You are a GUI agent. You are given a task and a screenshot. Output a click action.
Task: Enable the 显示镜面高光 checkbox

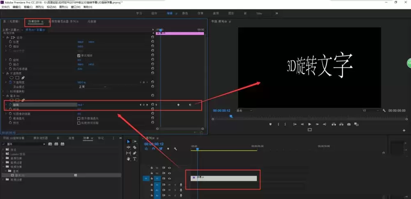point(79,118)
